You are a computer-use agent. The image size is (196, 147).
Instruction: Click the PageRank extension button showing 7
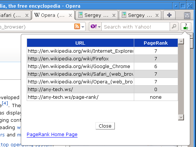(186, 26)
